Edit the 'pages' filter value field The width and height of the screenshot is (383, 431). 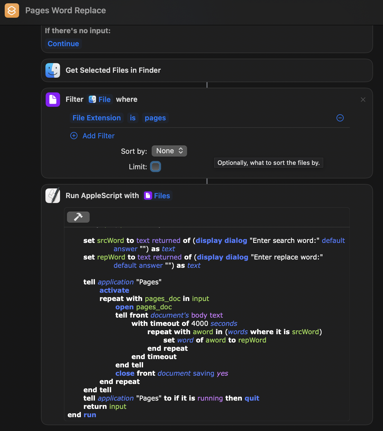coord(155,118)
